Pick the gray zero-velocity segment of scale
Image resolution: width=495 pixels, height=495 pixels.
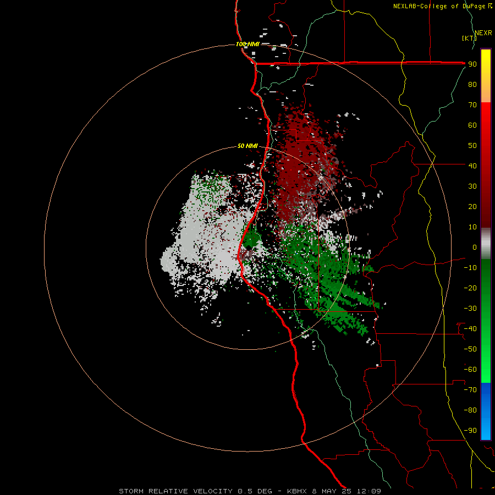point(486,244)
